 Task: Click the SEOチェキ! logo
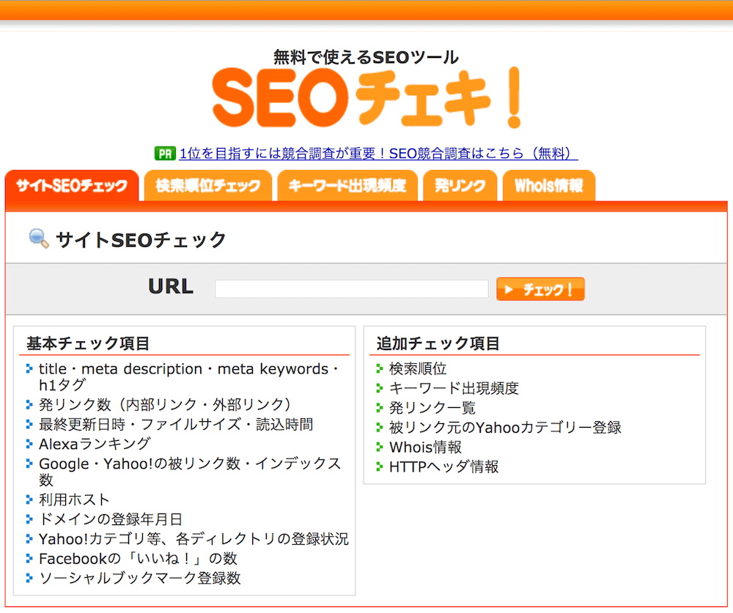click(365, 97)
